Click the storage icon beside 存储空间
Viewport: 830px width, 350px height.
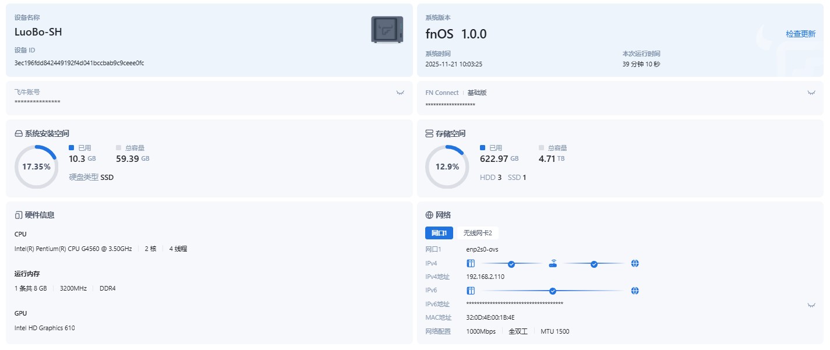coord(429,133)
